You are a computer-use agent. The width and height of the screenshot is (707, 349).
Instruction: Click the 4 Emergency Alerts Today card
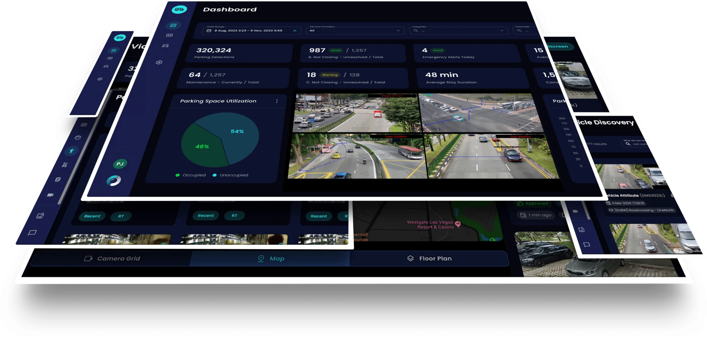pyautogui.click(x=467, y=53)
